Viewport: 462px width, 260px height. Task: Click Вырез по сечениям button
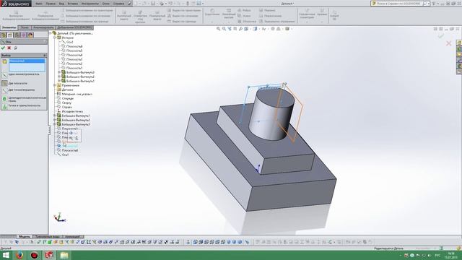click(183, 16)
